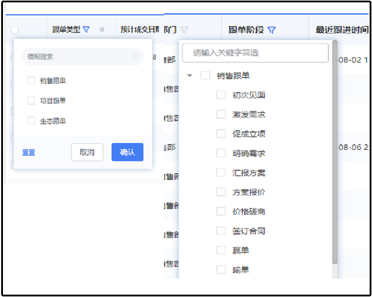This screenshot has height=297, width=372.
Task: Click the 预计成交日期 column header
Action: click(140, 29)
